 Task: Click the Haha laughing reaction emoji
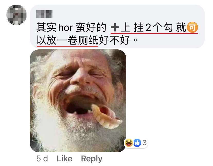click(129, 143)
